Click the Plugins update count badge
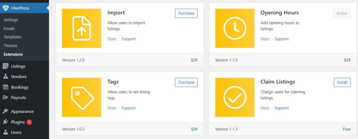The height and width of the screenshot is (139, 358). coord(29,122)
